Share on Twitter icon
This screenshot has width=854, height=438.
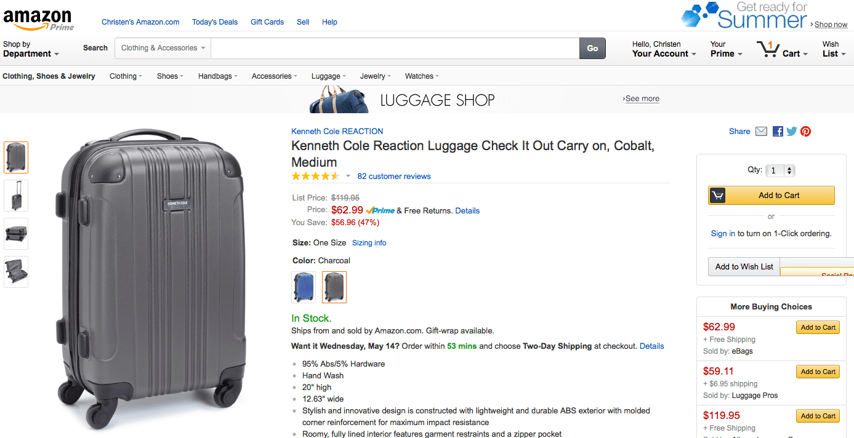click(x=792, y=131)
